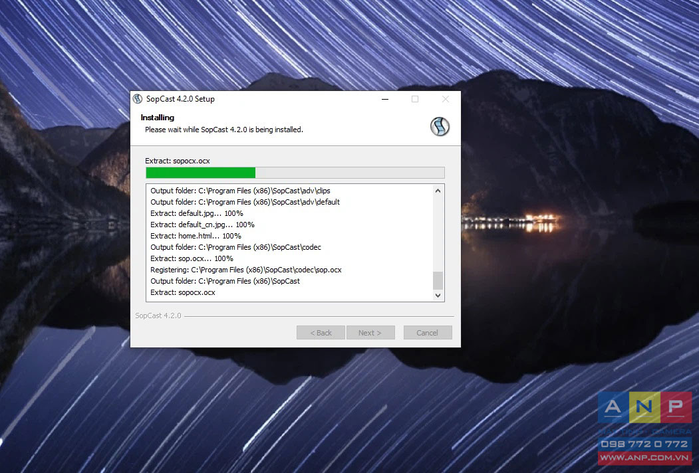Select the log line 'Registering: ...codec\sop.ocx'

coord(246,270)
